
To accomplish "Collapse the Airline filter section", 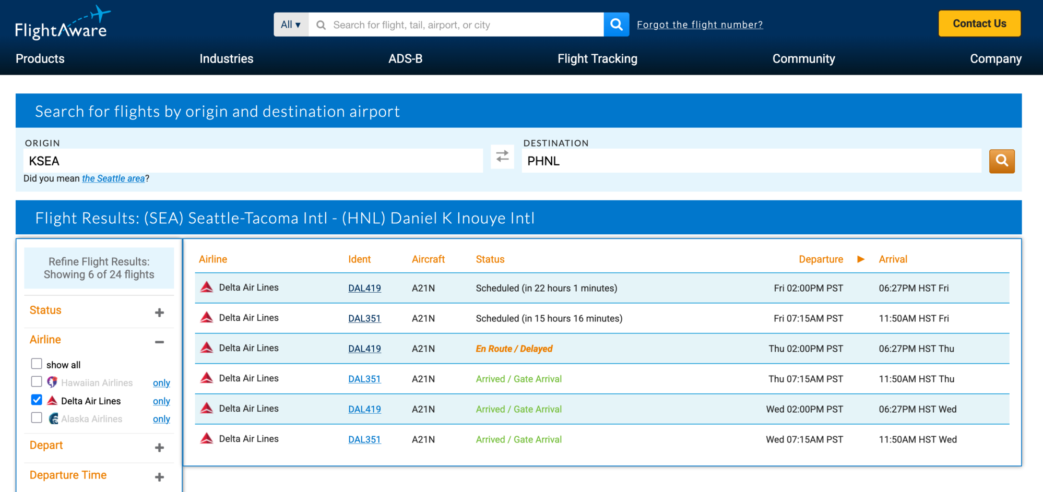I will point(159,341).
